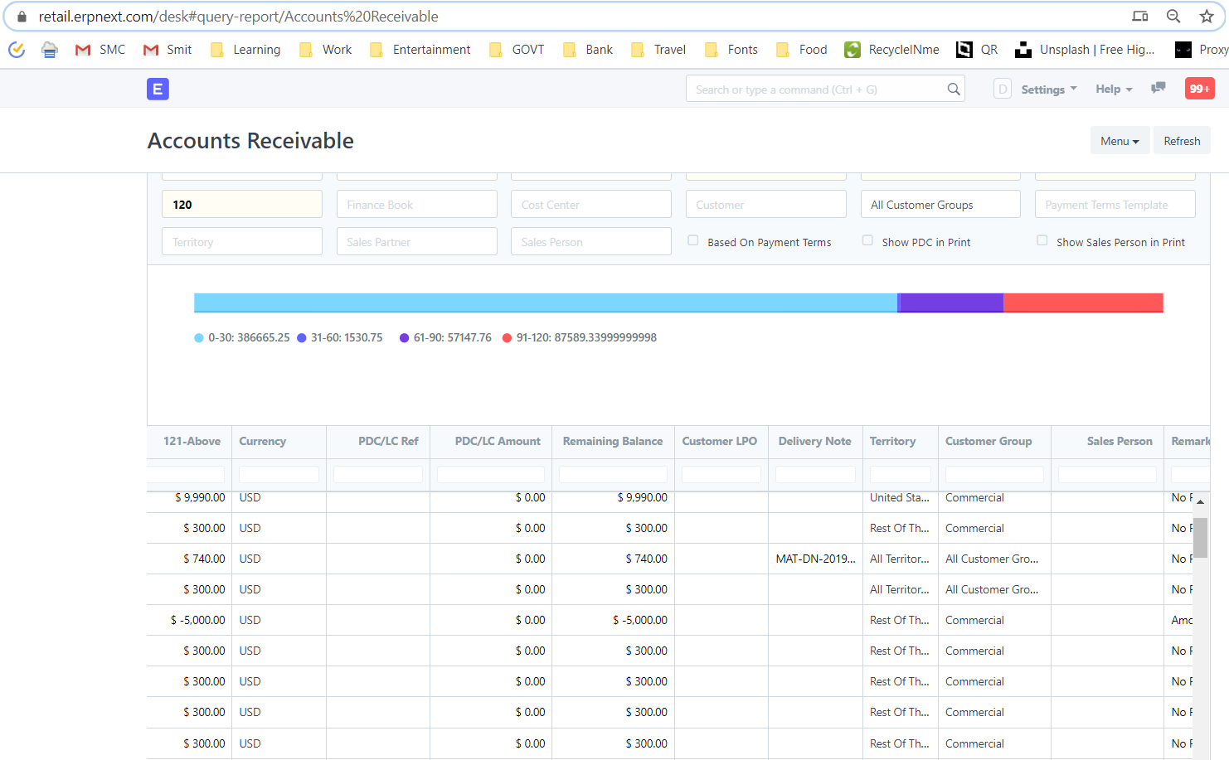Open notifications by clicking the 99+ badge
Viewport: 1229px width, 760px height.
(1199, 88)
